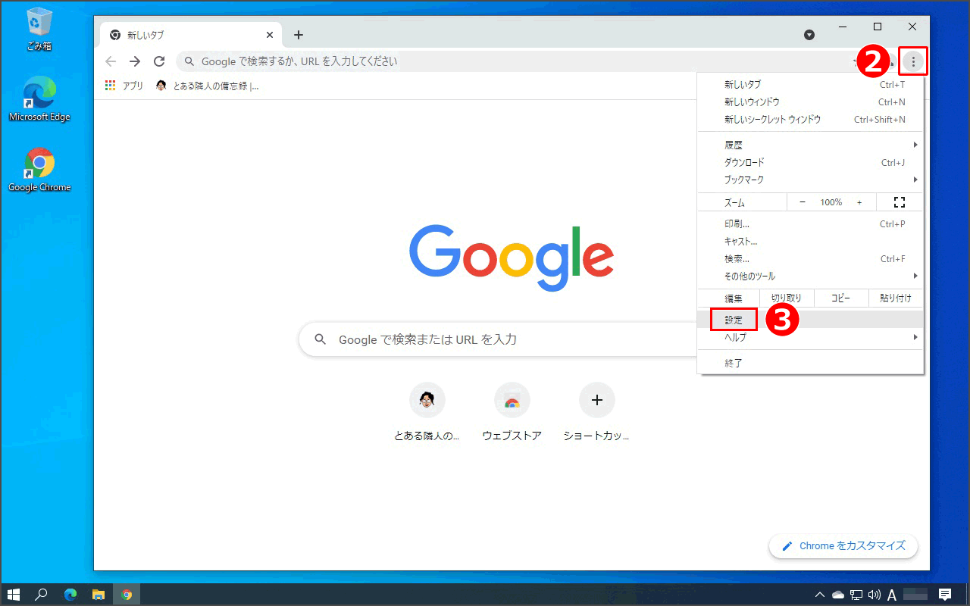970x606 pixels.
Task: Open Google Chrome desktop shortcut
Action: pos(39,170)
